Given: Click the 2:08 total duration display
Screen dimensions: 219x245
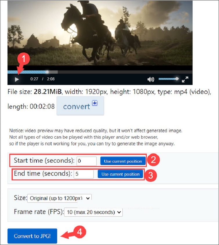Looking at the screenshot, I should (x=51, y=79).
